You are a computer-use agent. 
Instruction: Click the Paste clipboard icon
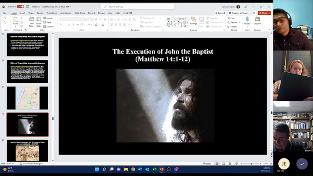click(16, 20)
